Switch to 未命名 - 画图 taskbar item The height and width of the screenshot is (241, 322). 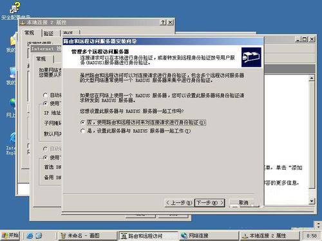pos(87,236)
